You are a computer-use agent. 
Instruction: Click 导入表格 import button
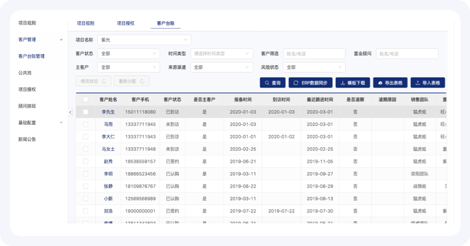click(x=428, y=83)
